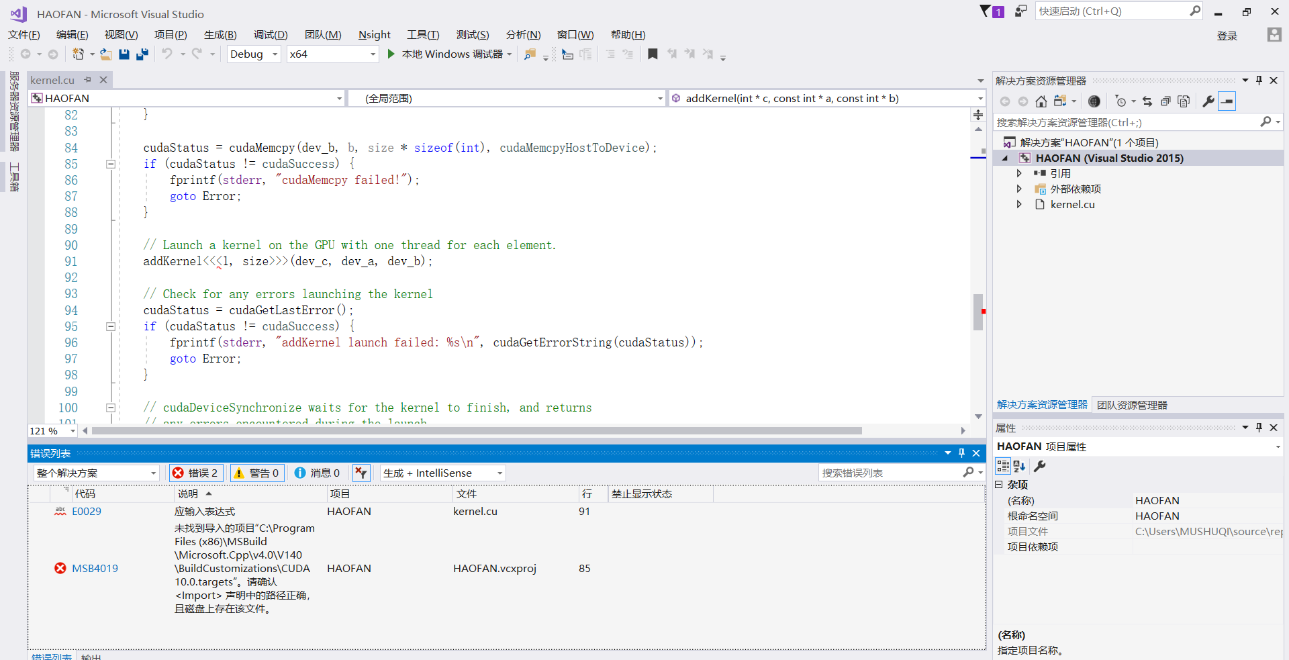This screenshot has width=1289, height=660.
Task: Collapse the code block at line 85
Action: pyautogui.click(x=111, y=164)
